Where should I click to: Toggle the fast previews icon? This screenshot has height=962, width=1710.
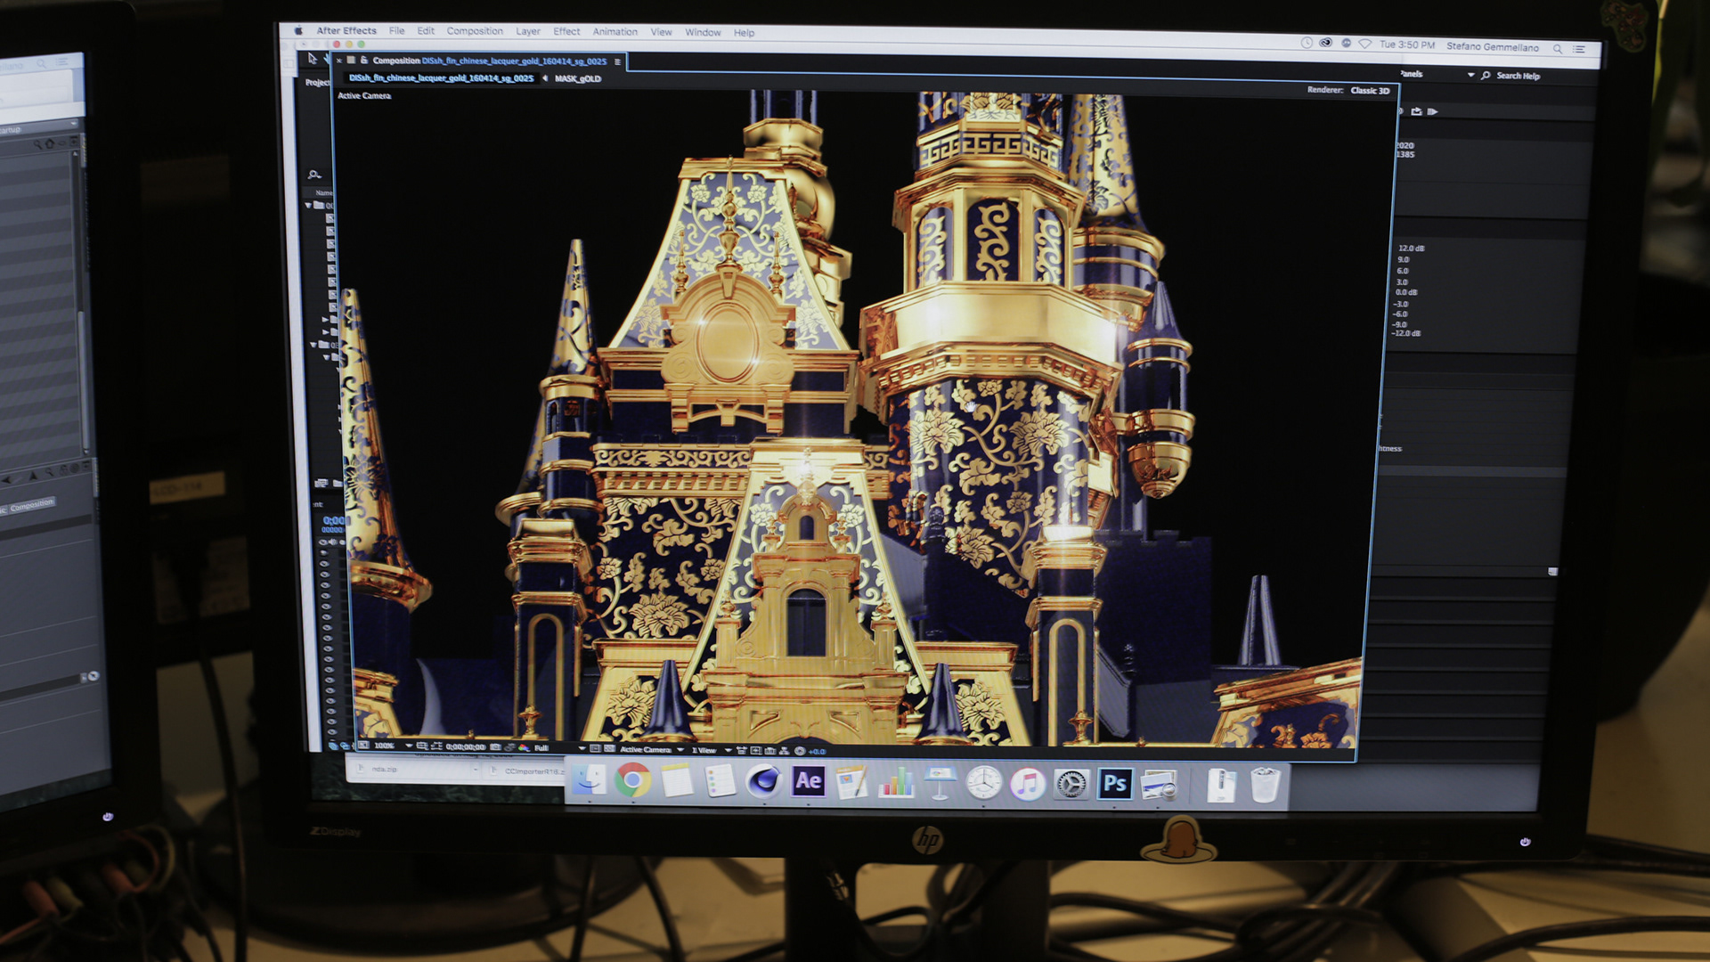tap(755, 751)
